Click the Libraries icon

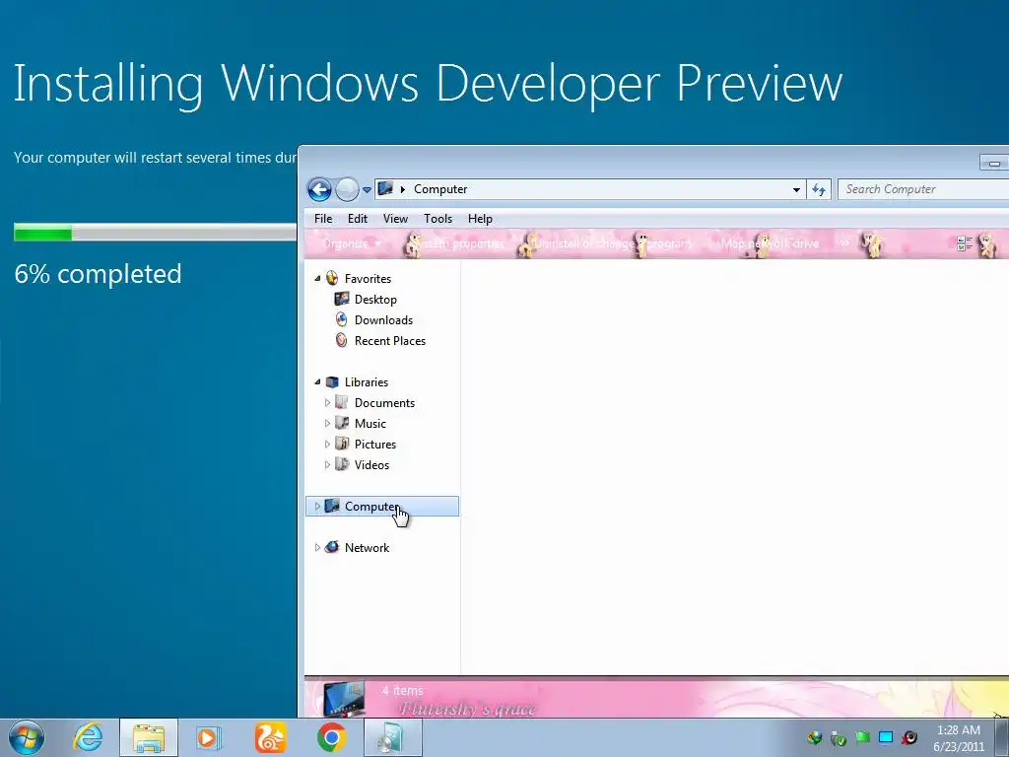point(332,381)
